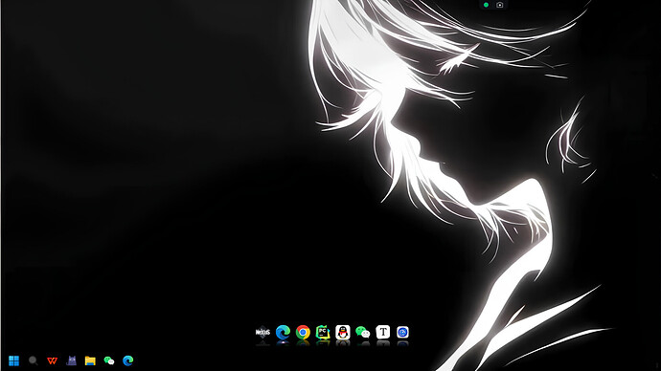The width and height of the screenshot is (661, 371).
Task: Open QQ penguin icon in dock
Action: click(343, 333)
